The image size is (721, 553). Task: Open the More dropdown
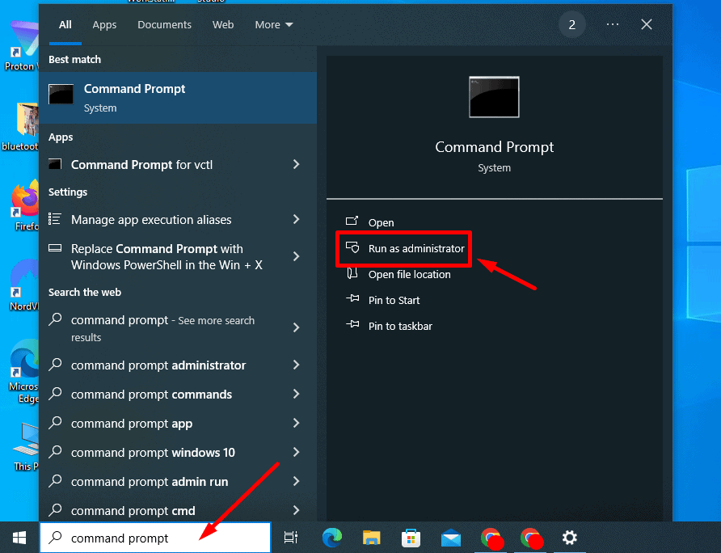[273, 25]
